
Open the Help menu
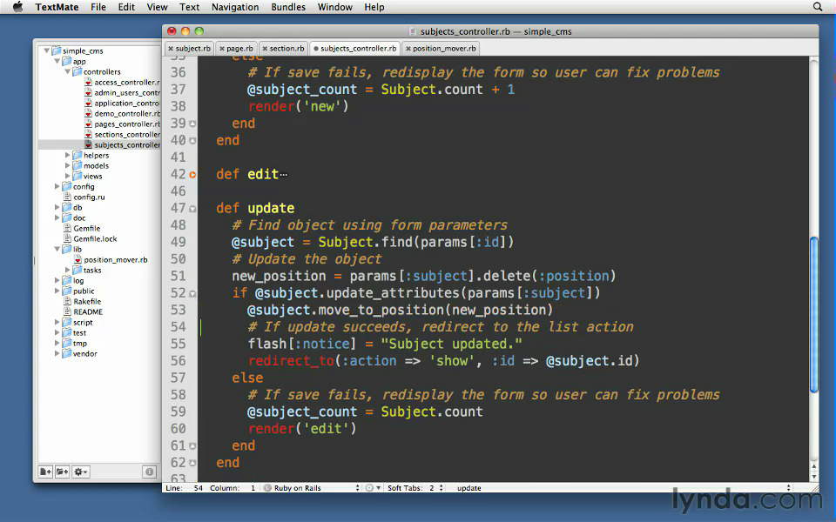[374, 7]
